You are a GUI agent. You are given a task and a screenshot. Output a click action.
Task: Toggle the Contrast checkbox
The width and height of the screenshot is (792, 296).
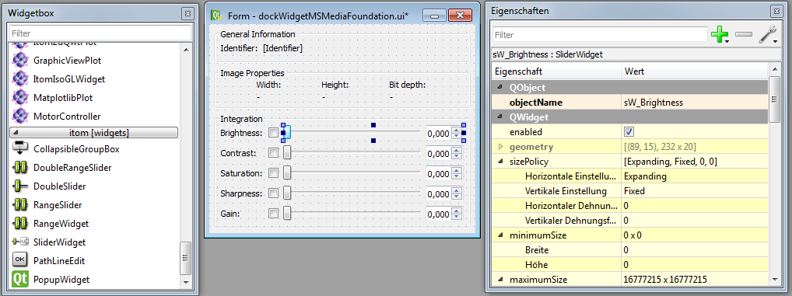(273, 153)
